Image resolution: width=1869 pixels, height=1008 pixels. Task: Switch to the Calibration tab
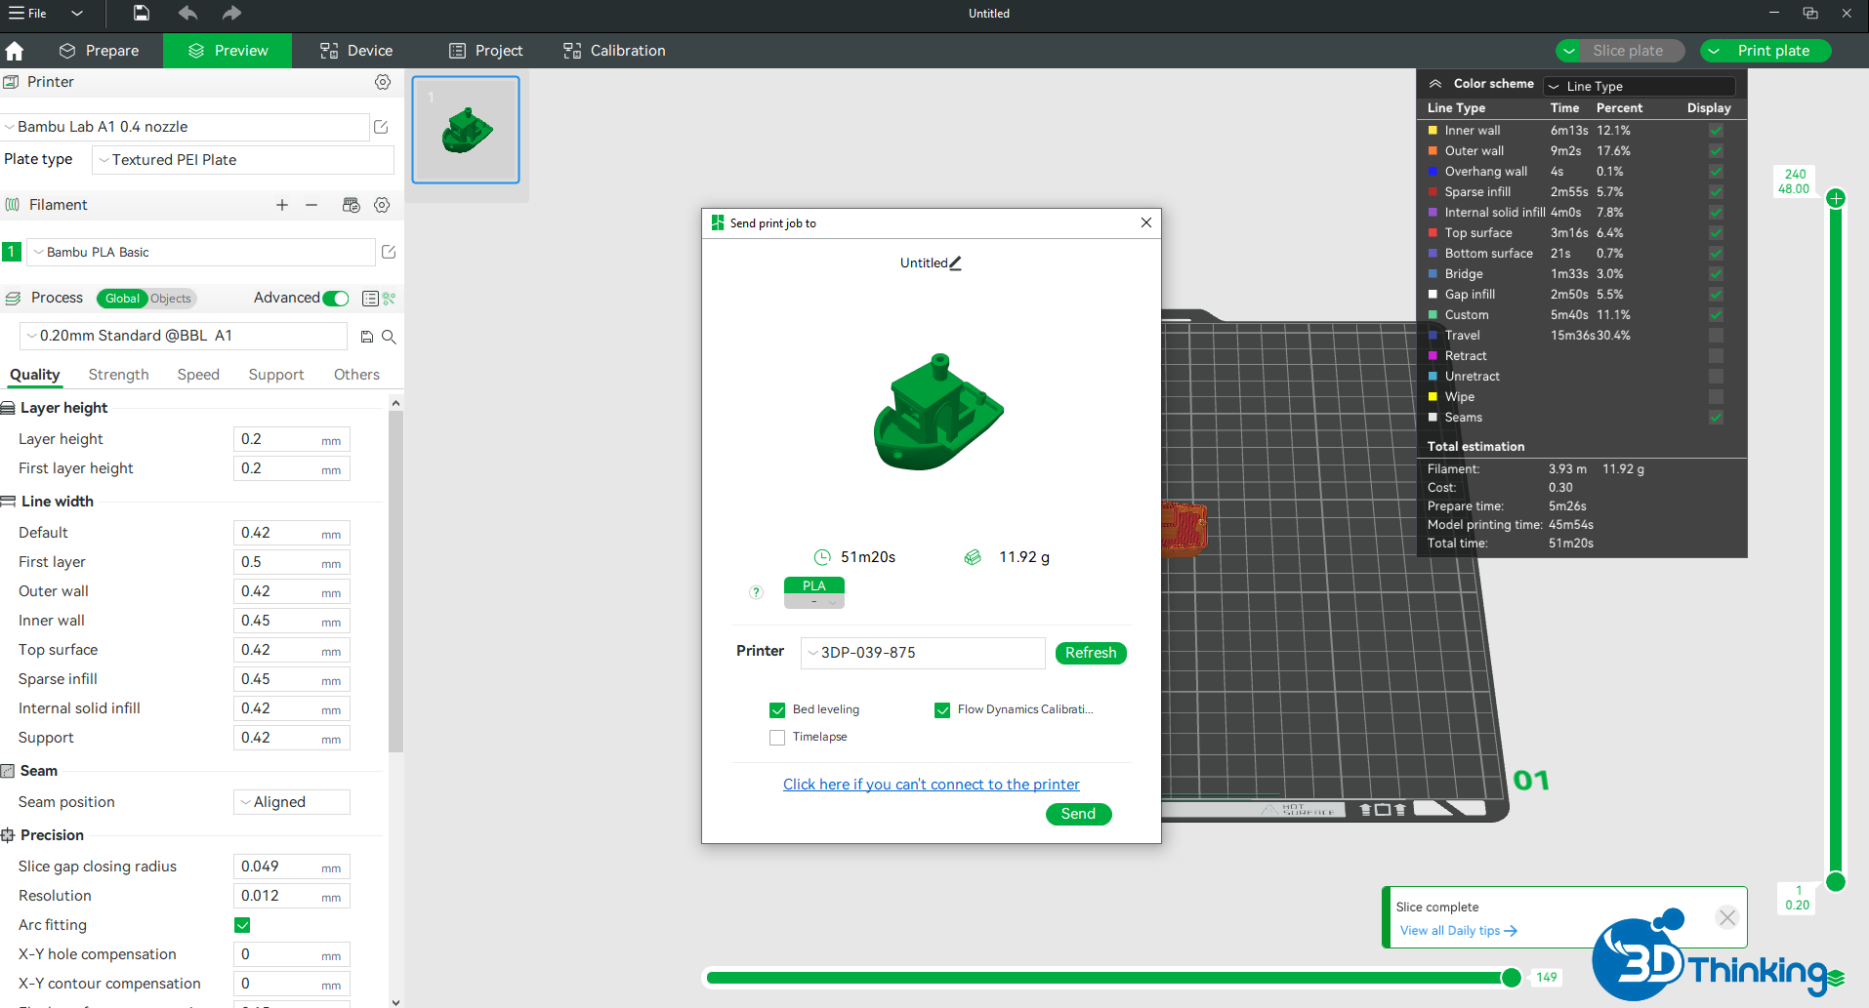614,51
